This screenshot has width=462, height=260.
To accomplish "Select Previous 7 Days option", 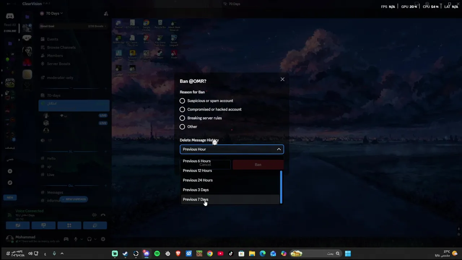I will click(x=230, y=199).
